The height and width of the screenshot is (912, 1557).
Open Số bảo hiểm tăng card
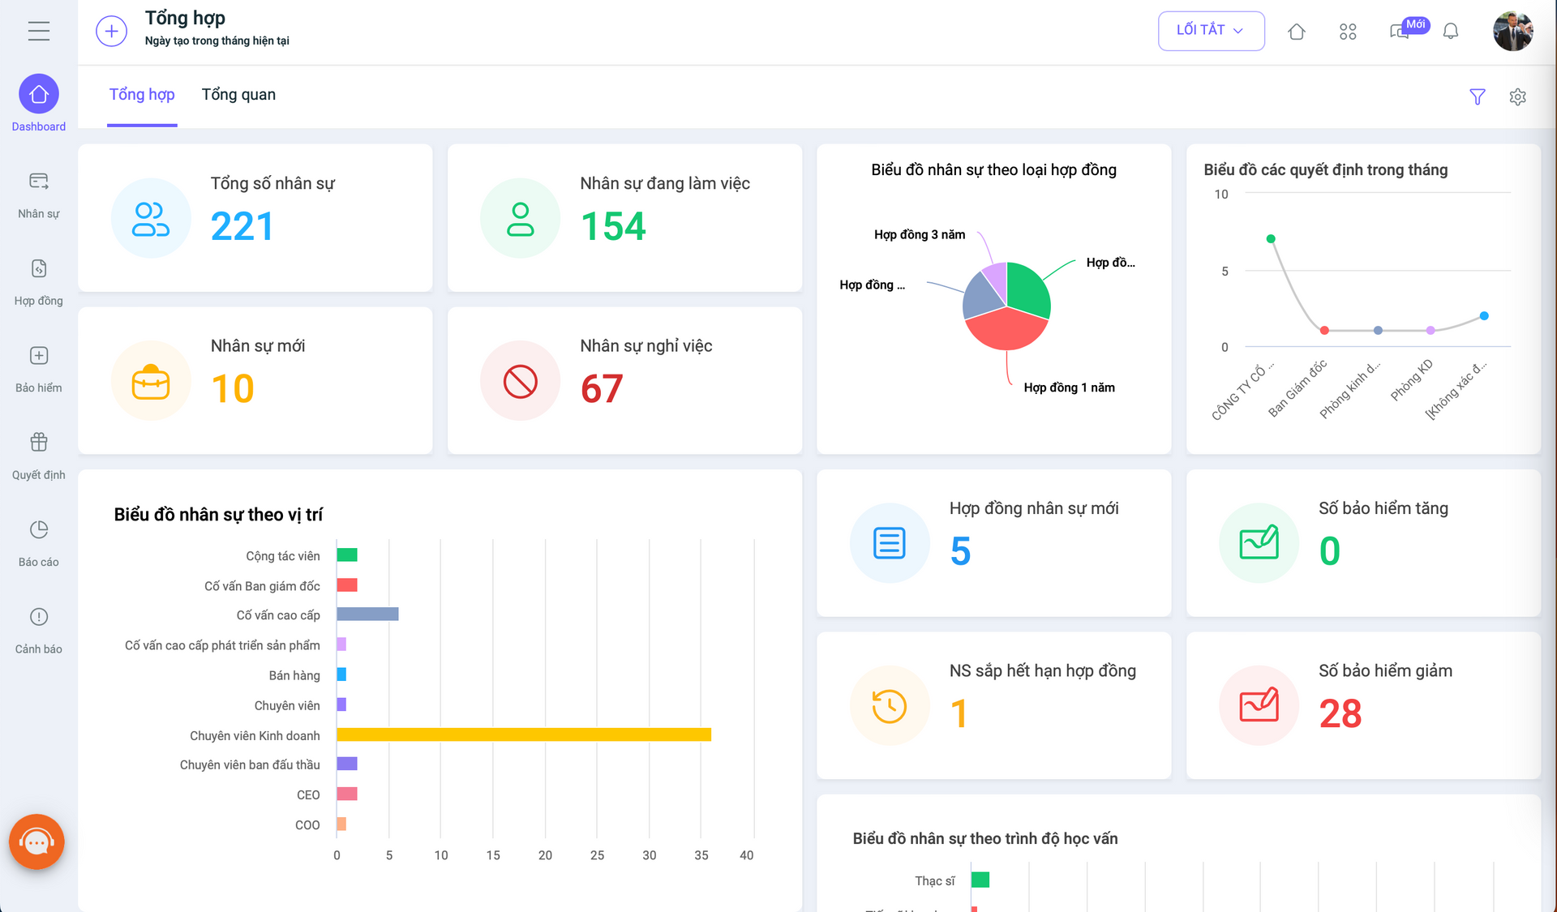point(1363,543)
